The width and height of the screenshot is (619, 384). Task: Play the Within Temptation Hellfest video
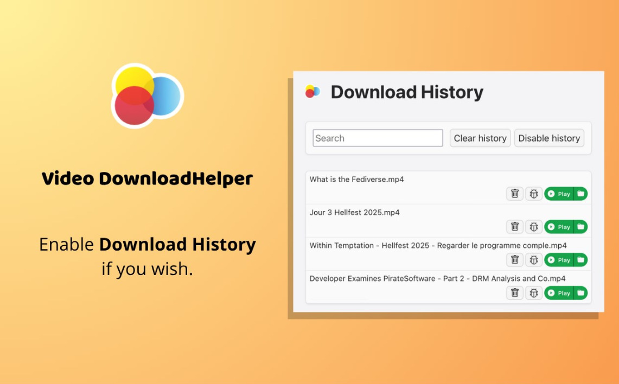559,260
